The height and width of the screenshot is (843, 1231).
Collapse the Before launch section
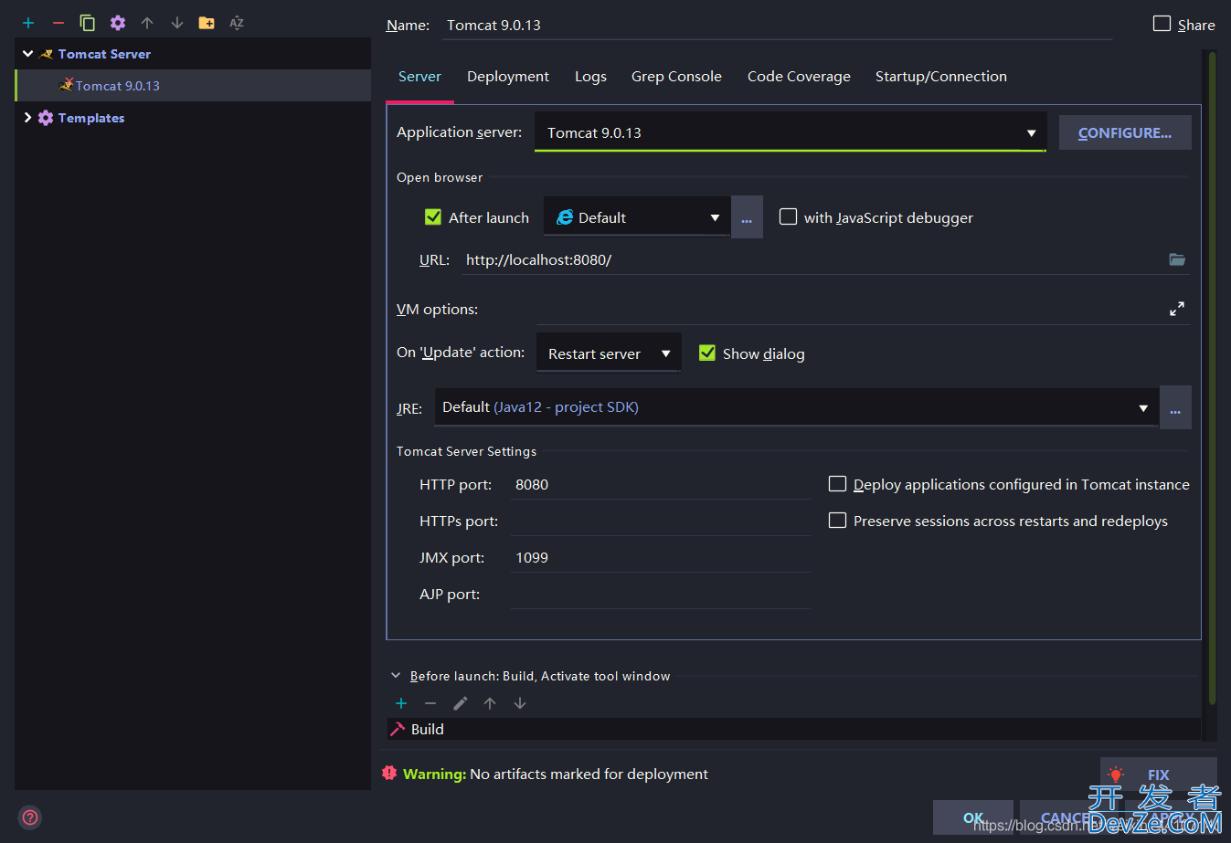(396, 676)
